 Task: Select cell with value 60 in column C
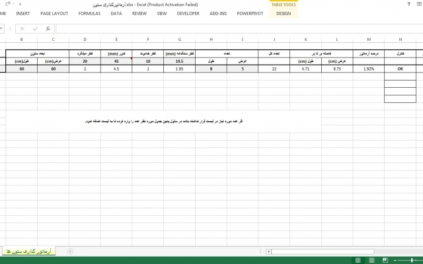pos(53,69)
